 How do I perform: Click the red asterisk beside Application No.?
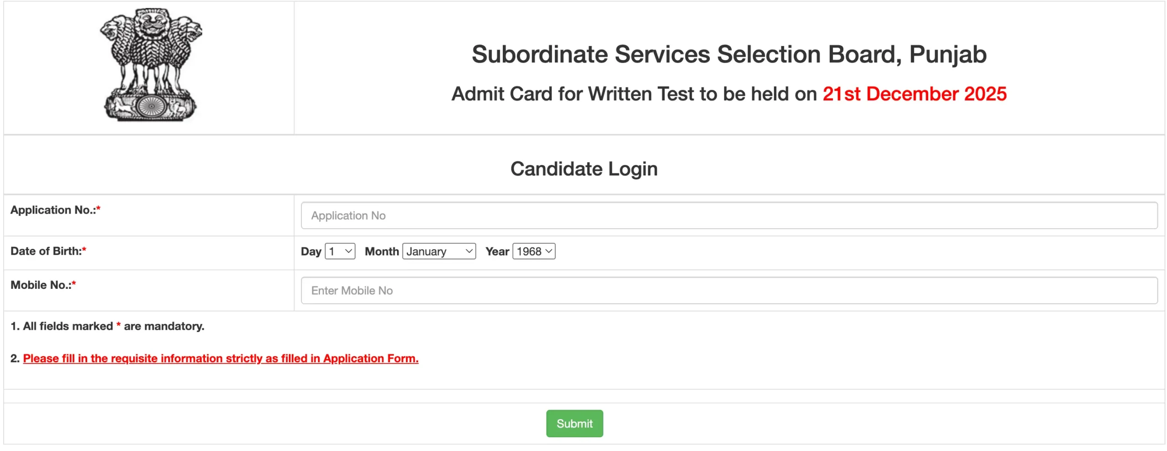click(x=98, y=209)
